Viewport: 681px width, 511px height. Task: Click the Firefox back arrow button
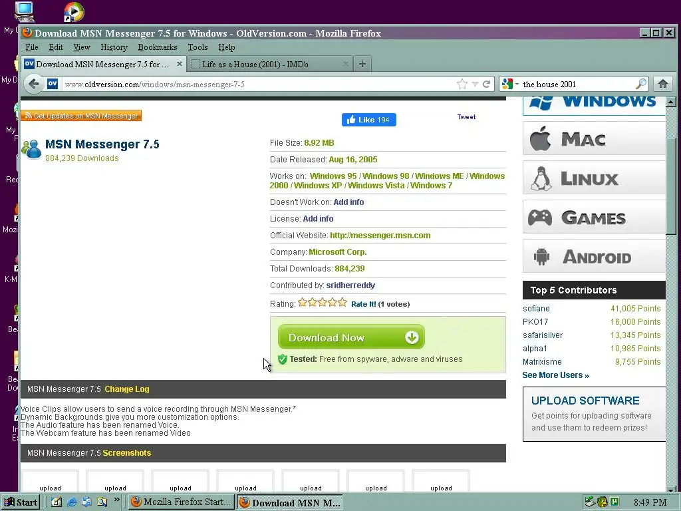coord(34,84)
